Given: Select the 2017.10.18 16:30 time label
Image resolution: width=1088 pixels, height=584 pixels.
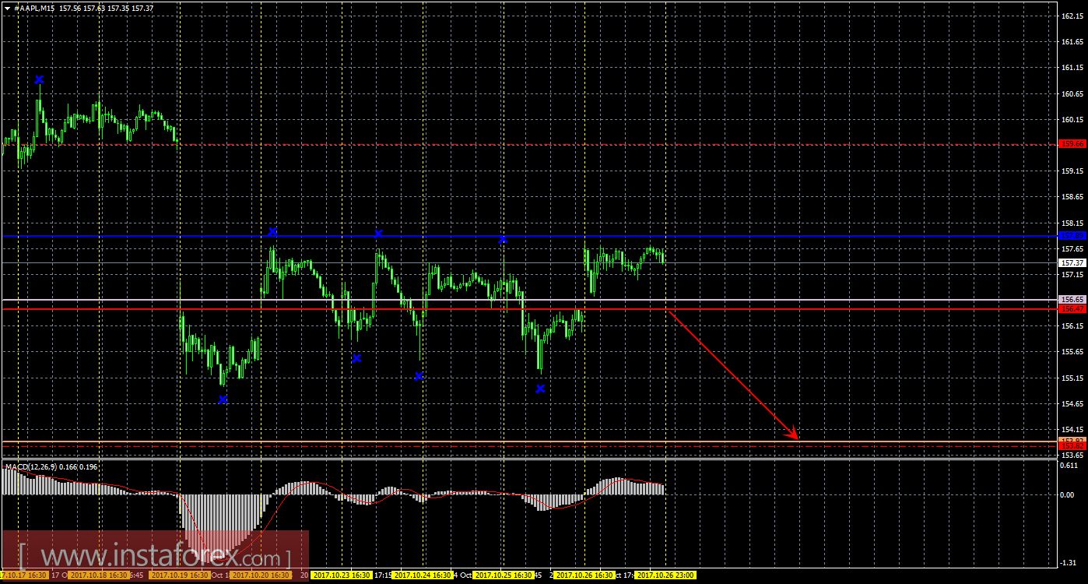Looking at the screenshot, I should pyautogui.click(x=98, y=575).
